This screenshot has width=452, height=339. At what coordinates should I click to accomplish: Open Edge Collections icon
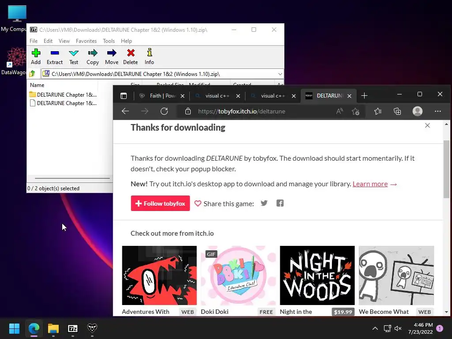[x=397, y=111]
